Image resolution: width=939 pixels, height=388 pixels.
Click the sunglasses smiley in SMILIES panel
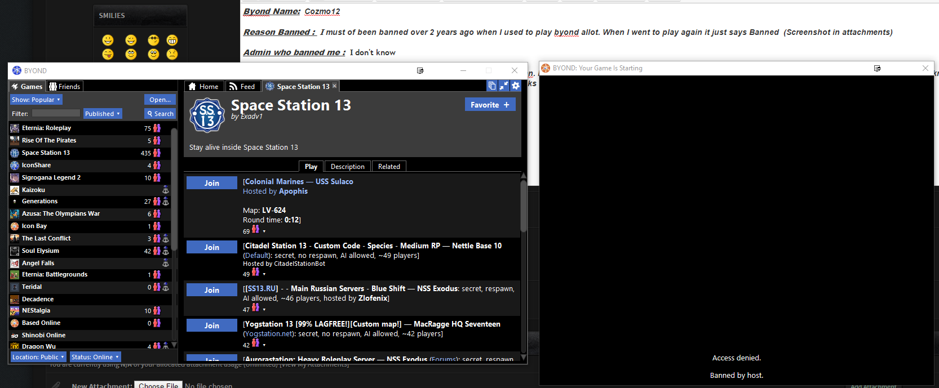(153, 40)
